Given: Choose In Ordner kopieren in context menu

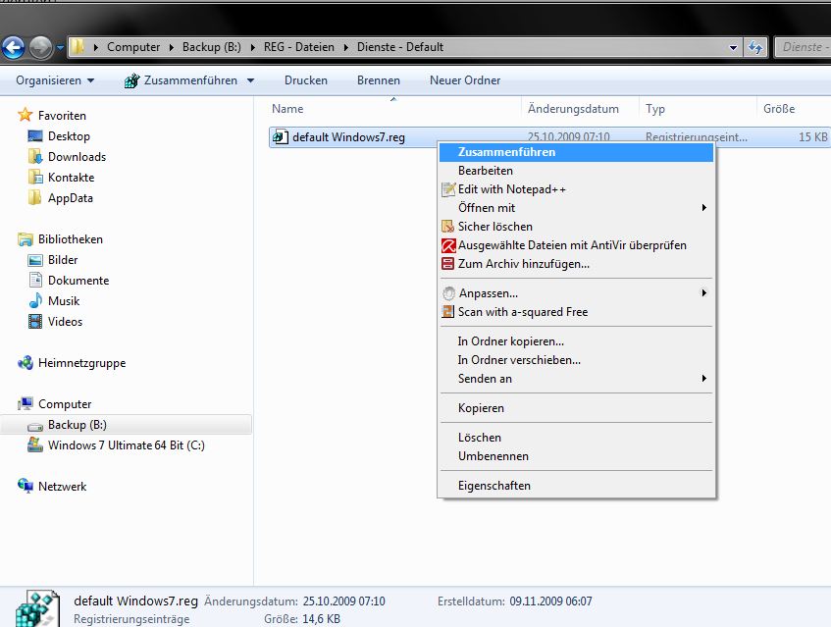Looking at the screenshot, I should (x=576, y=341).
